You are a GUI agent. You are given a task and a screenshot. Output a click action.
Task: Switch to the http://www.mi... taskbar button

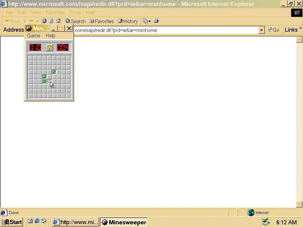(x=75, y=222)
